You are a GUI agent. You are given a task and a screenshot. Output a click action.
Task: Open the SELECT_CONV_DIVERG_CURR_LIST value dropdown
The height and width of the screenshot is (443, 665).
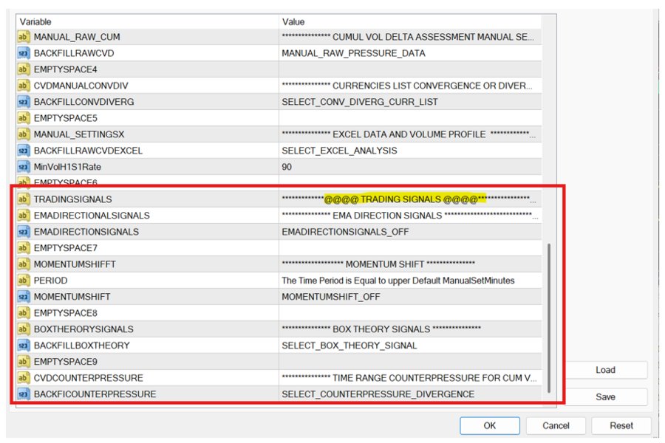[410, 102]
